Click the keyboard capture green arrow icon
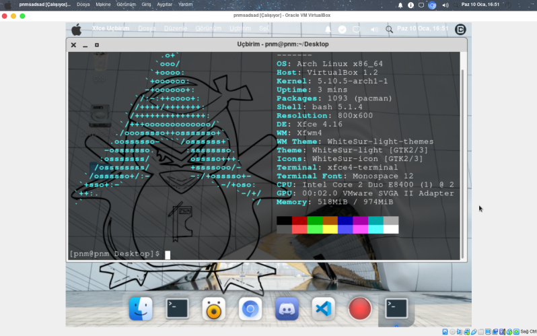 click(516, 331)
